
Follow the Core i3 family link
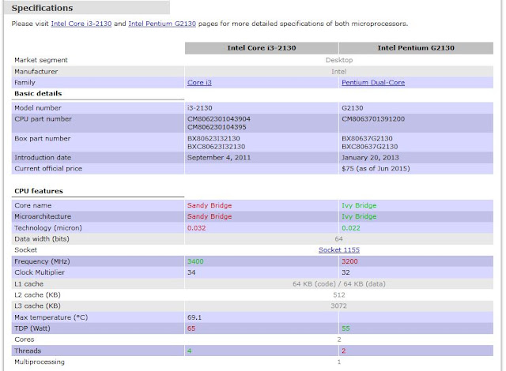click(x=199, y=82)
